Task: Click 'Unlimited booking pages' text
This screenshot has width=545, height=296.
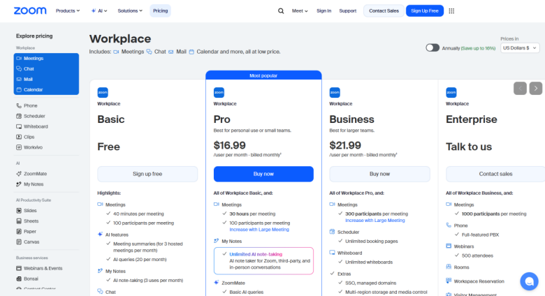Action: pos(372,241)
